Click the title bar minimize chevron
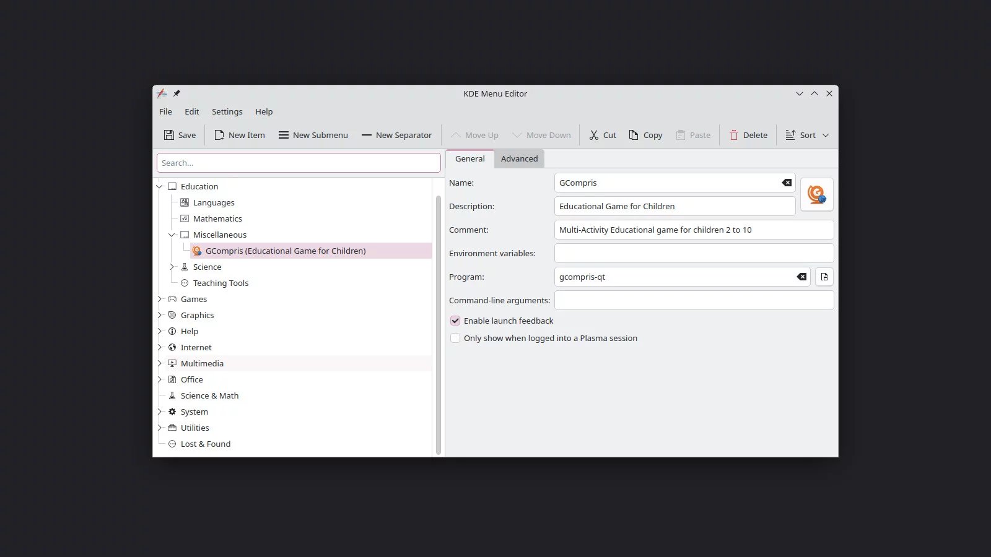Image resolution: width=991 pixels, height=557 pixels. [x=799, y=93]
